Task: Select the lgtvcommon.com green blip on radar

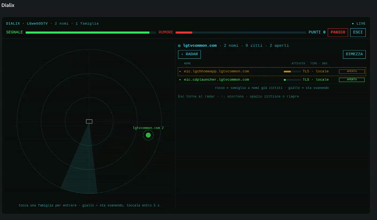Action: [x=148, y=135]
